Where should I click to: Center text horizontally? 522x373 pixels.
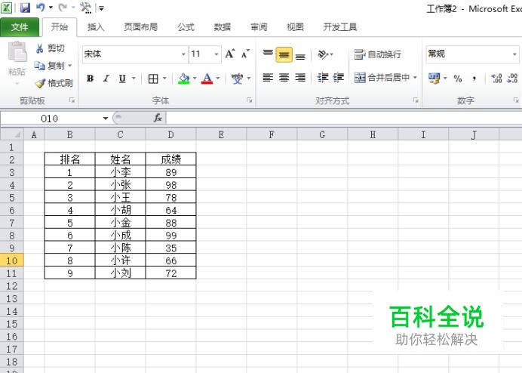point(284,78)
